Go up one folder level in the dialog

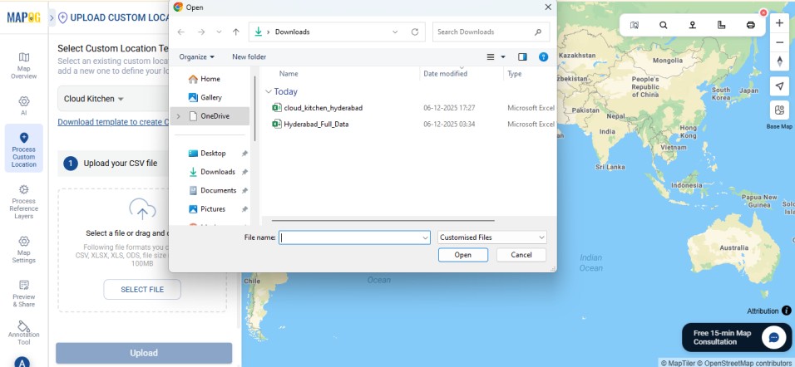pyautogui.click(x=236, y=32)
